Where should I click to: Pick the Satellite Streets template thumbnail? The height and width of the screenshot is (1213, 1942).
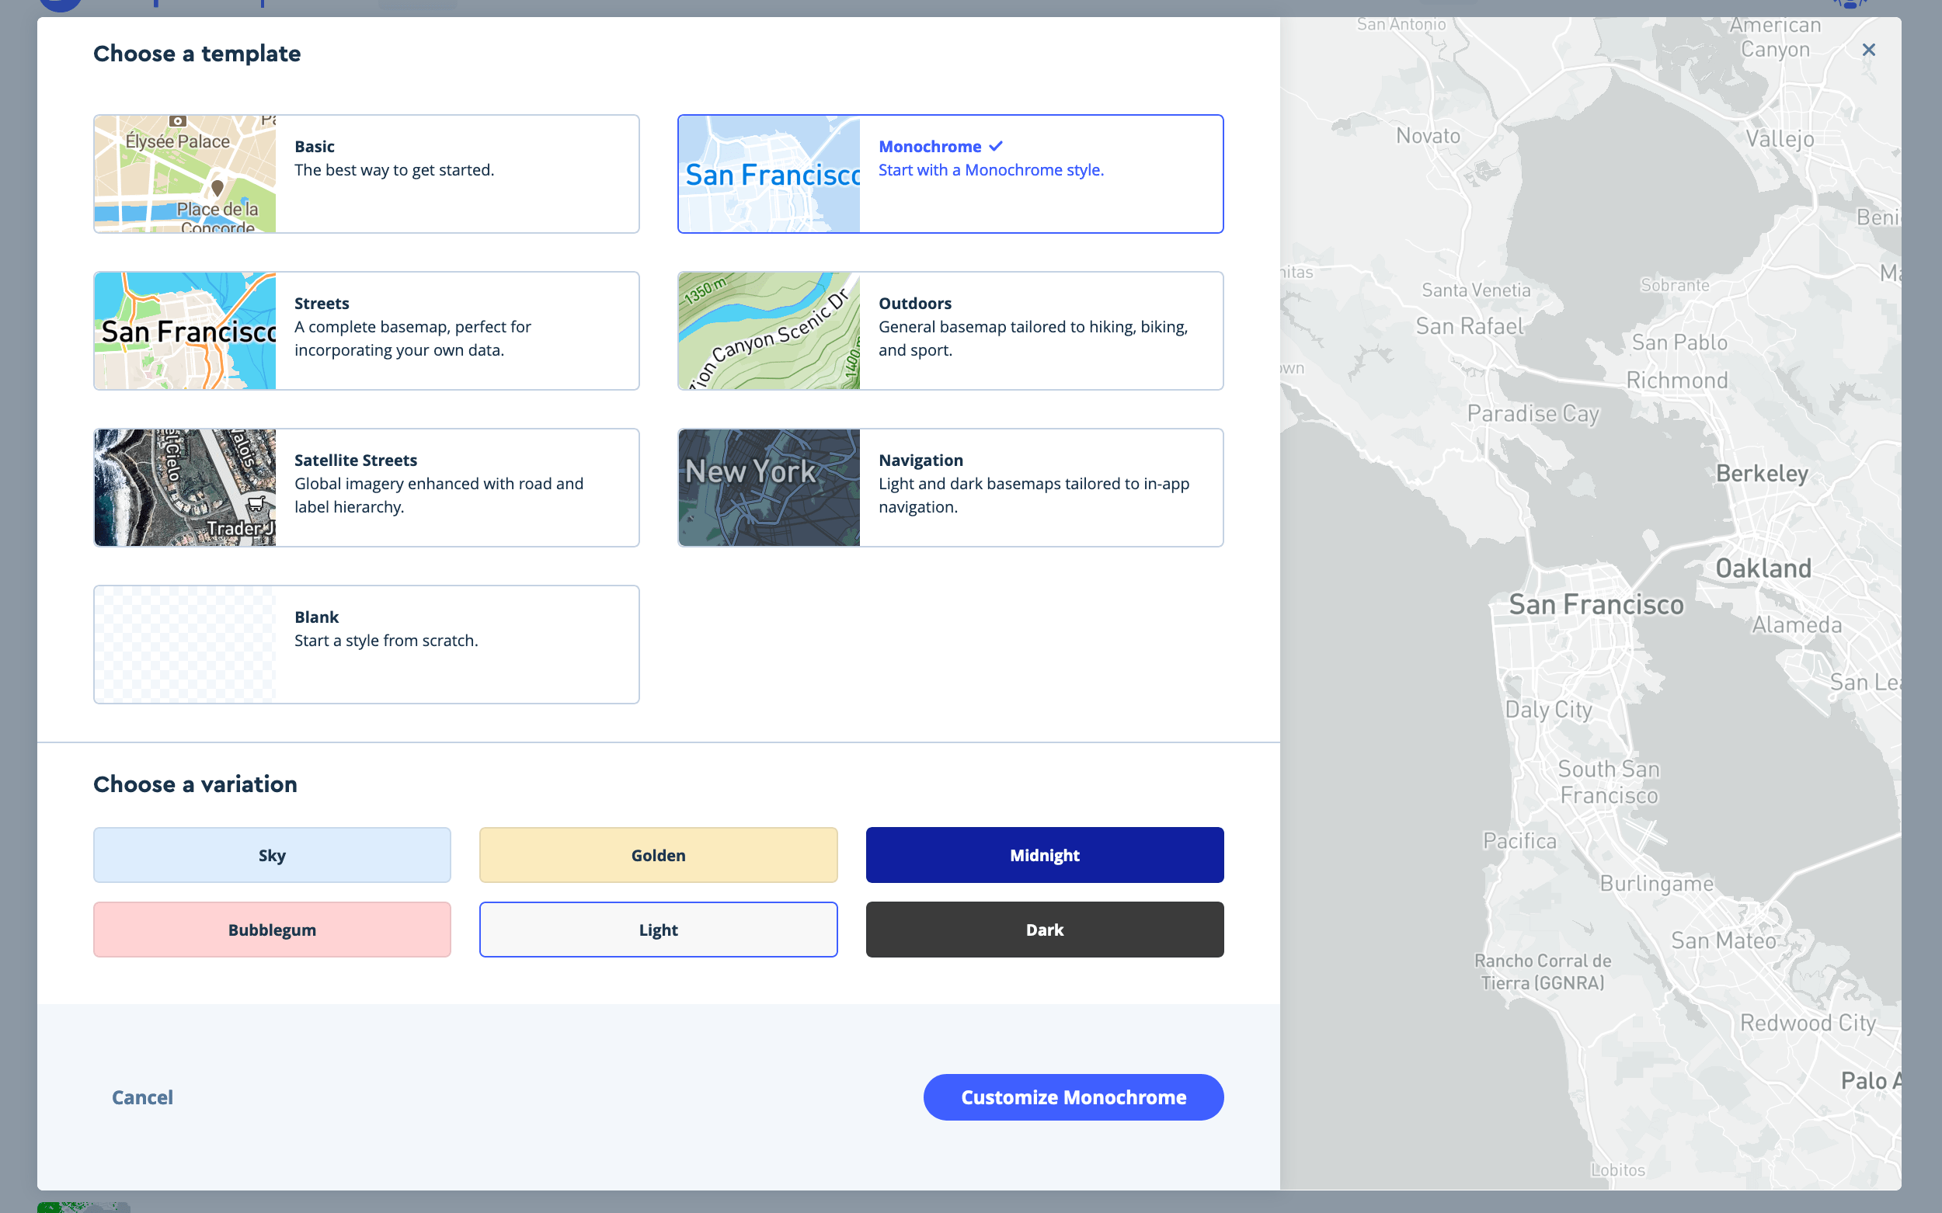coord(185,488)
